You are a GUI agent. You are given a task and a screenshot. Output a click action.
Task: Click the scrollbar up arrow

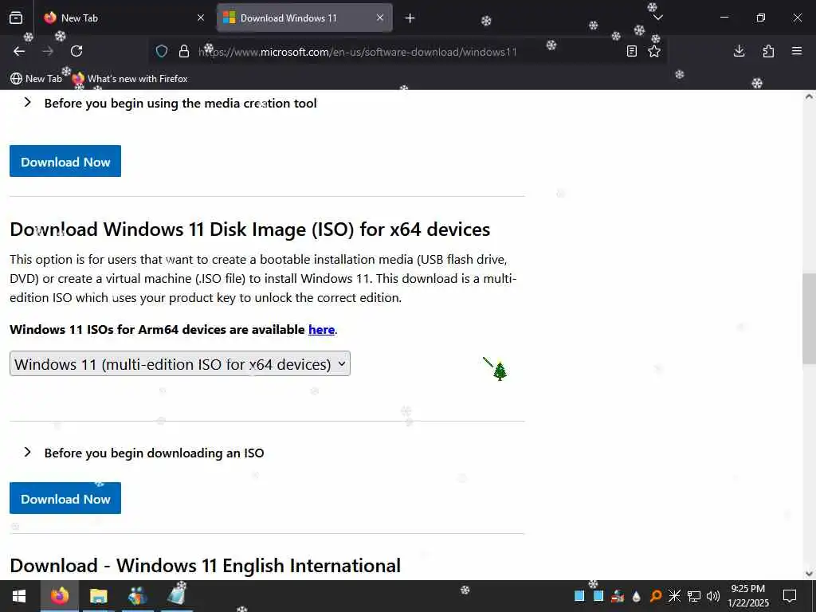(x=809, y=96)
